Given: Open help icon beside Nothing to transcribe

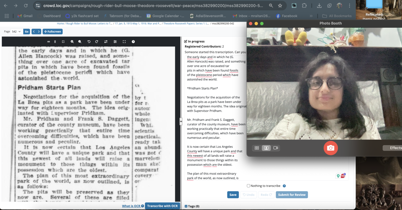Looking at the screenshot, I should pos(284,186).
